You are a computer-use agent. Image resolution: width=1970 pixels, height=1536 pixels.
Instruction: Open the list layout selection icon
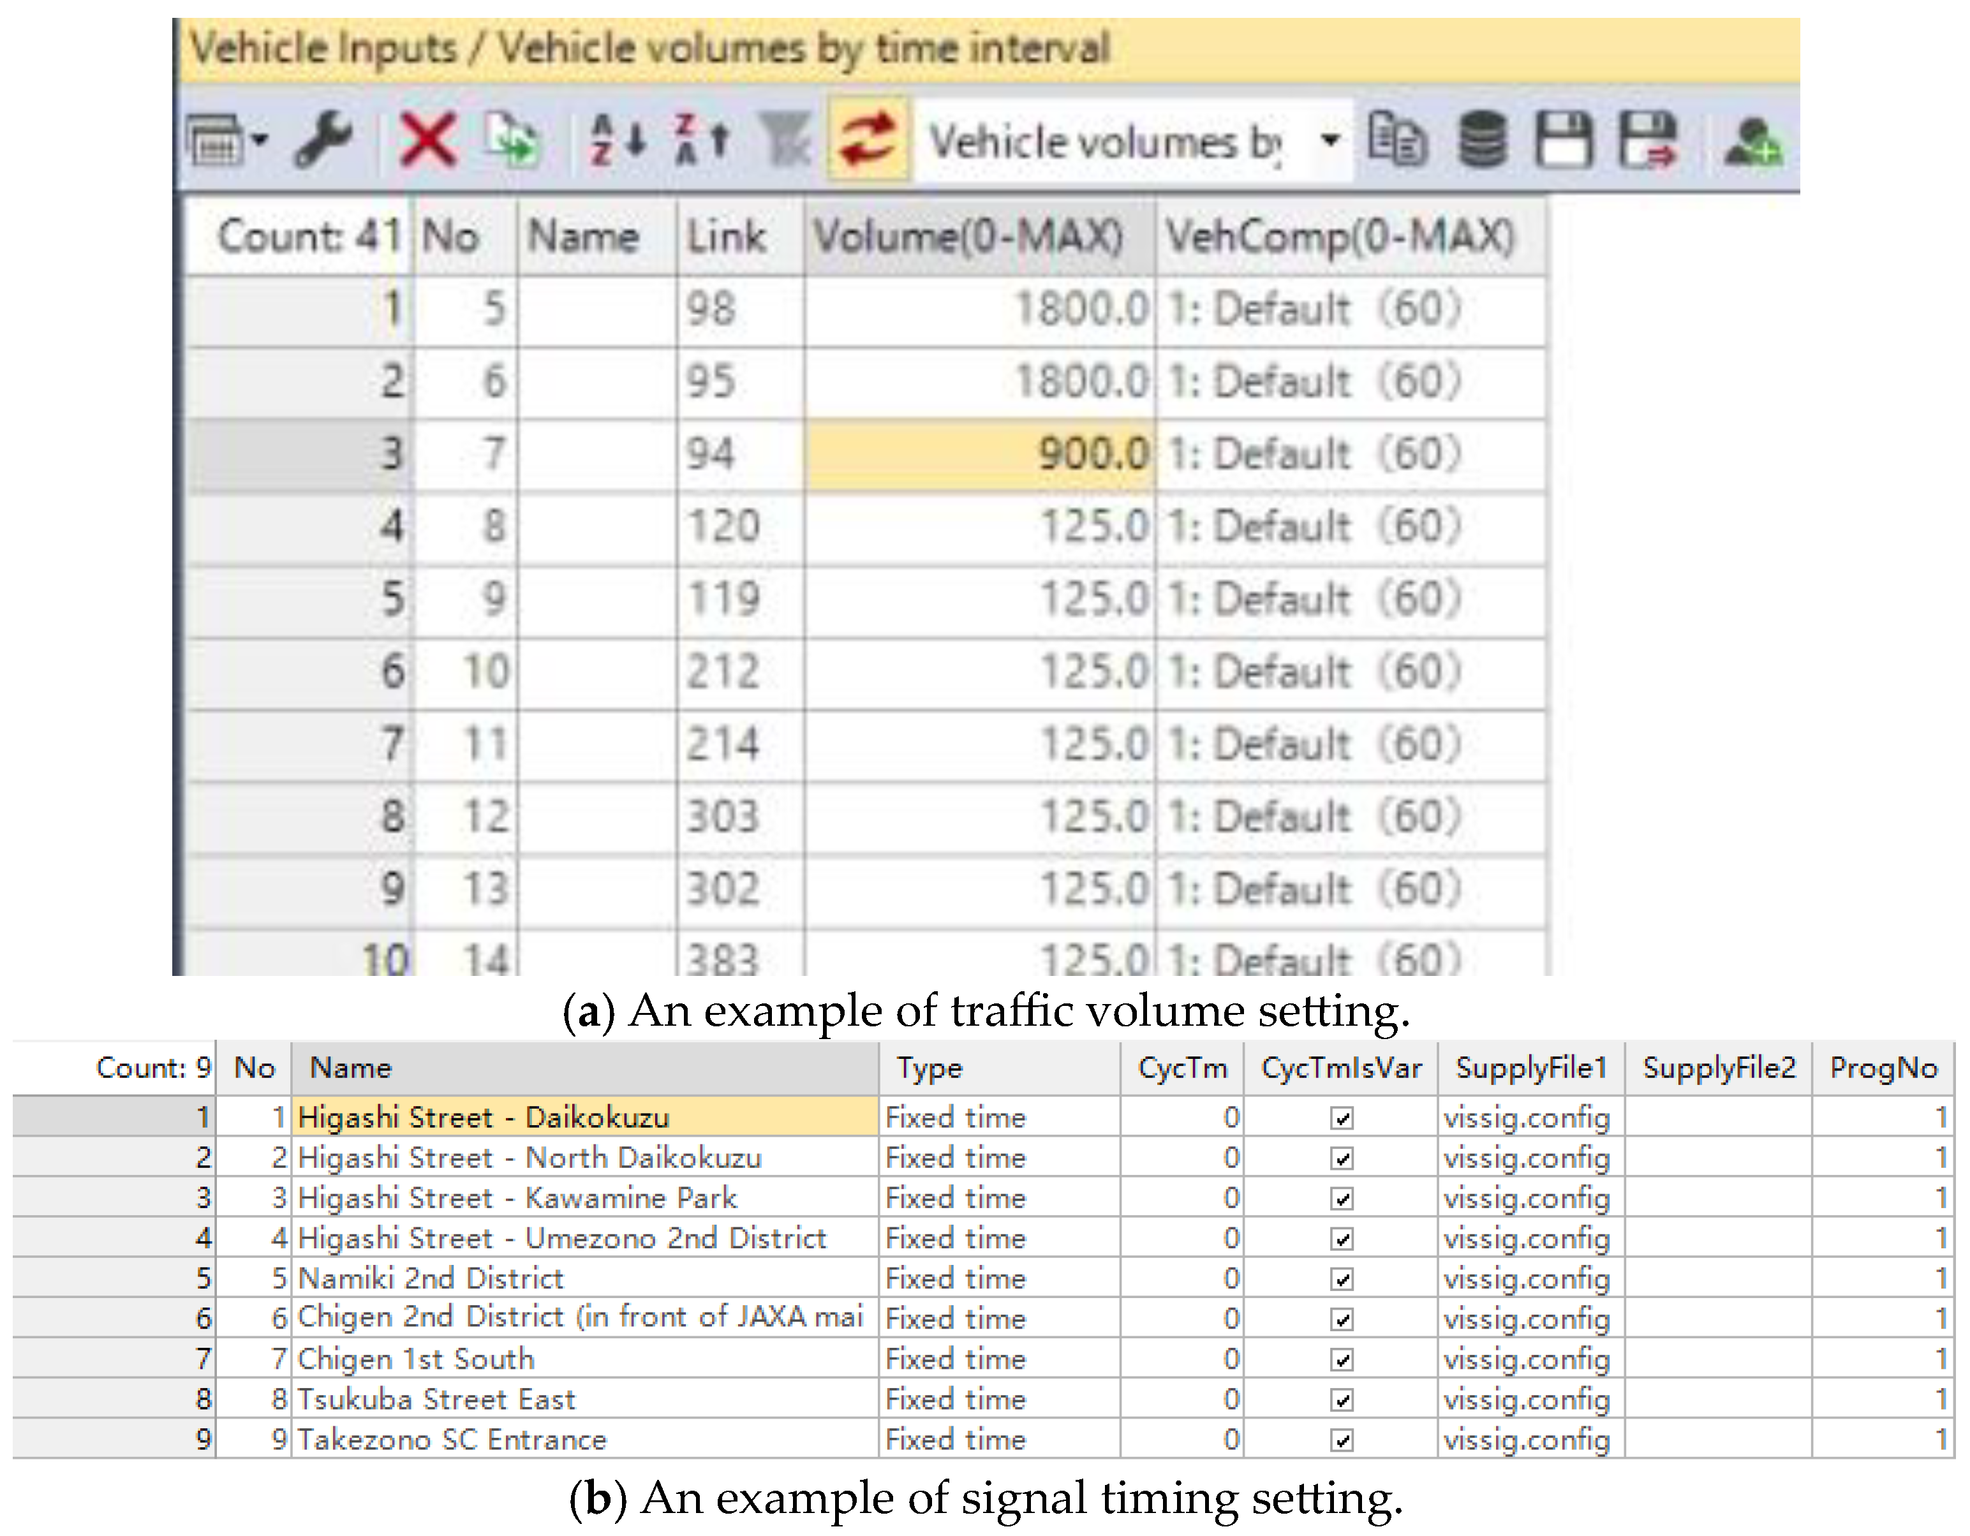click(x=216, y=142)
